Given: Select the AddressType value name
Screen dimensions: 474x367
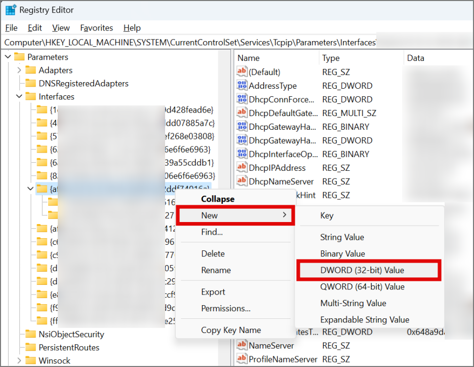Looking at the screenshot, I should 272,86.
